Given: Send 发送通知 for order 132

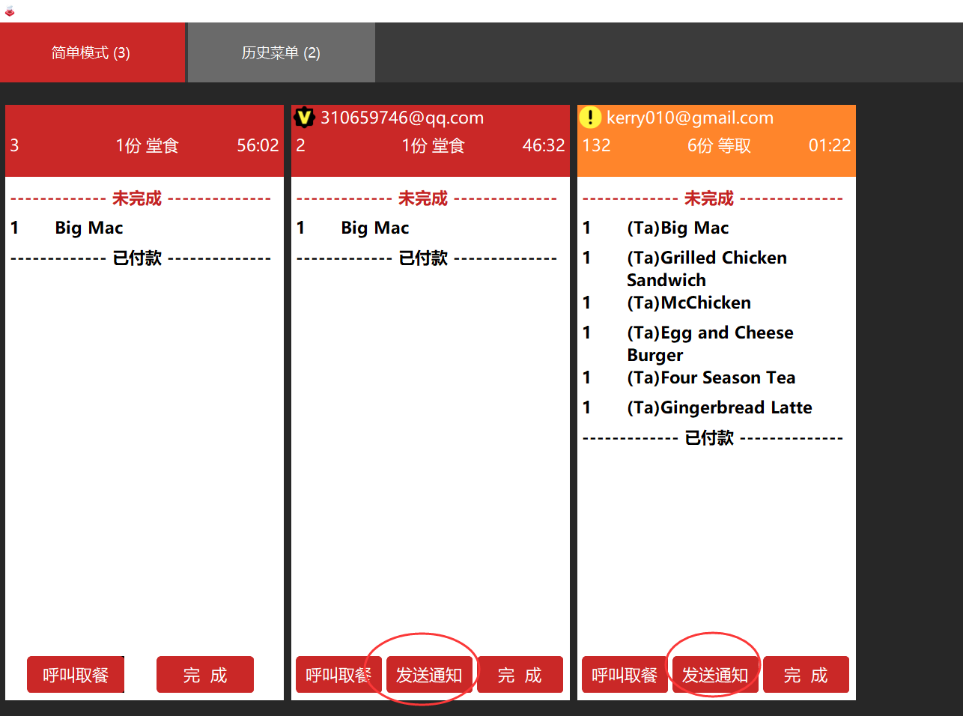Looking at the screenshot, I should point(715,675).
